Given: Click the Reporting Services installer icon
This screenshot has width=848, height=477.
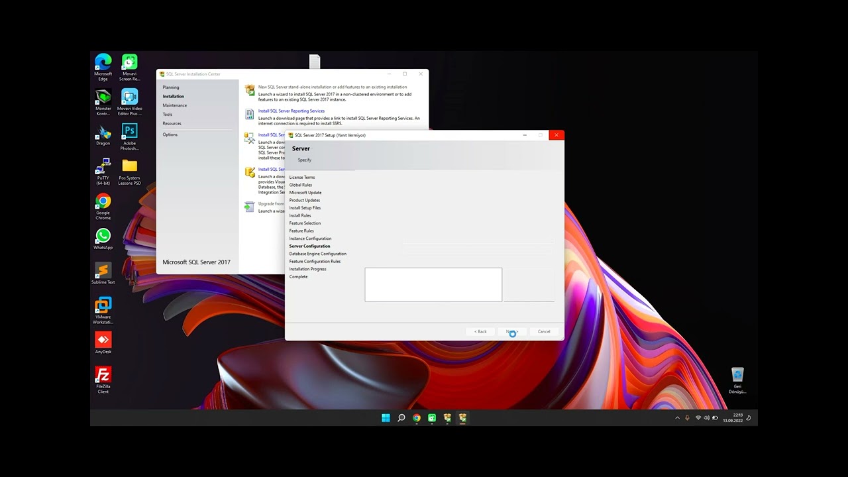Looking at the screenshot, I should click(250, 114).
